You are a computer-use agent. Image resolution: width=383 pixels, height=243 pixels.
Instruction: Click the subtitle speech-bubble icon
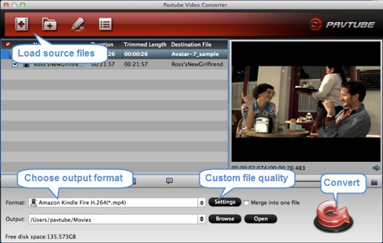click(x=169, y=180)
